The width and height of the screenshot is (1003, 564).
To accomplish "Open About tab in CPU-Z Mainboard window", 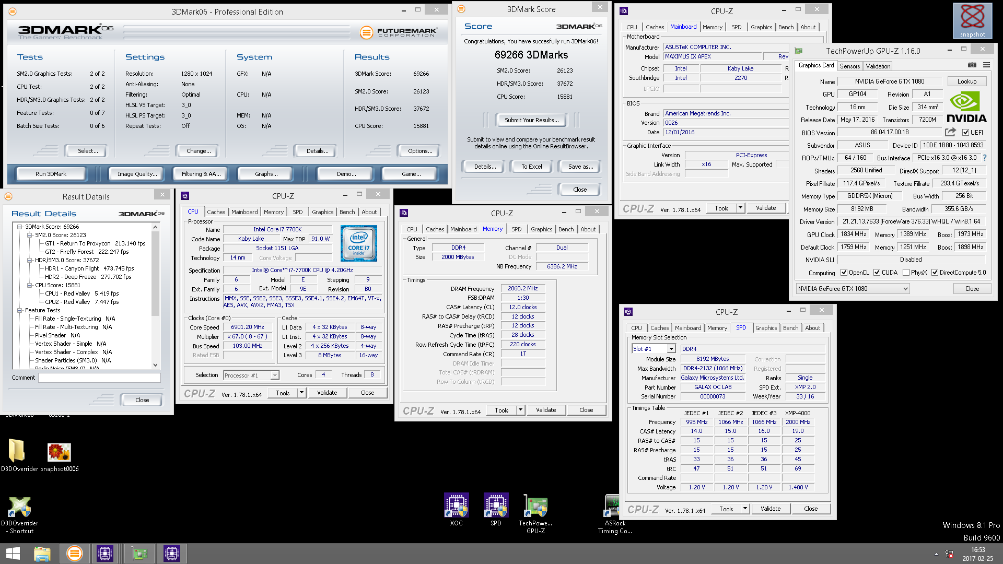I will tap(808, 27).
